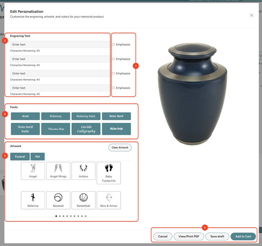Choose the Angel Wings artwork
The width and height of the screenshot is (262, 246).
[x=58, y=171]
